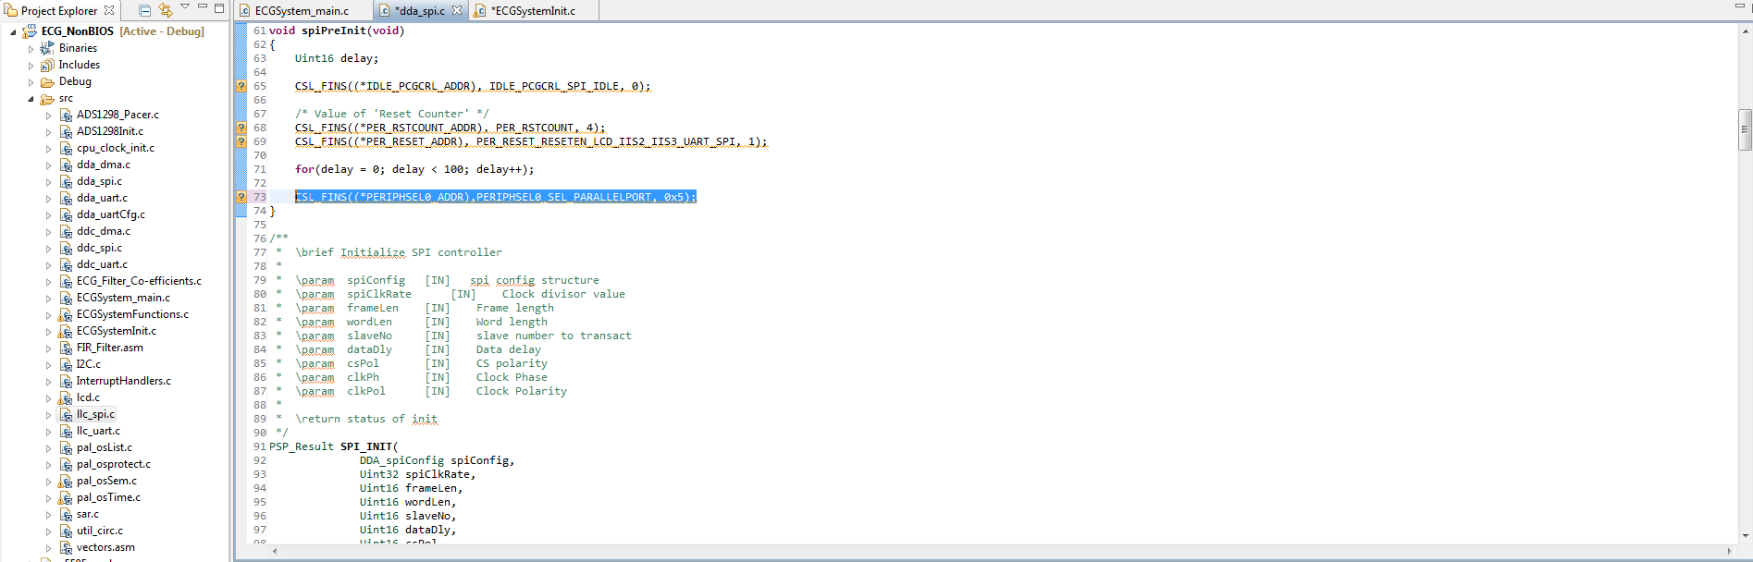Click file icon of lcd.c
The image size is (1753, 562).
(x=66, y=397)
